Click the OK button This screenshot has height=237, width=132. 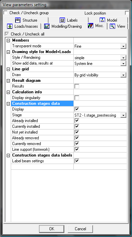(52, 229)
